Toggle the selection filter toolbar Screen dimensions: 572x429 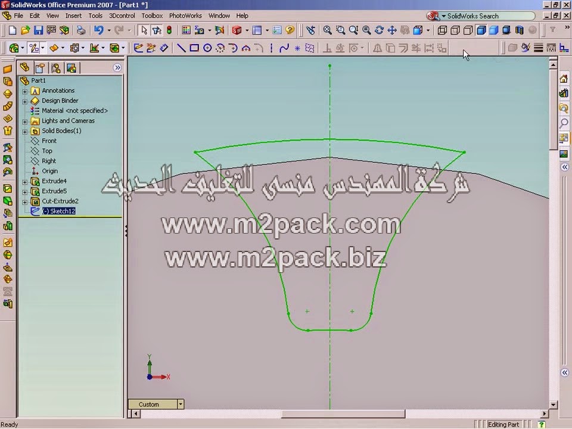point(157,30)
